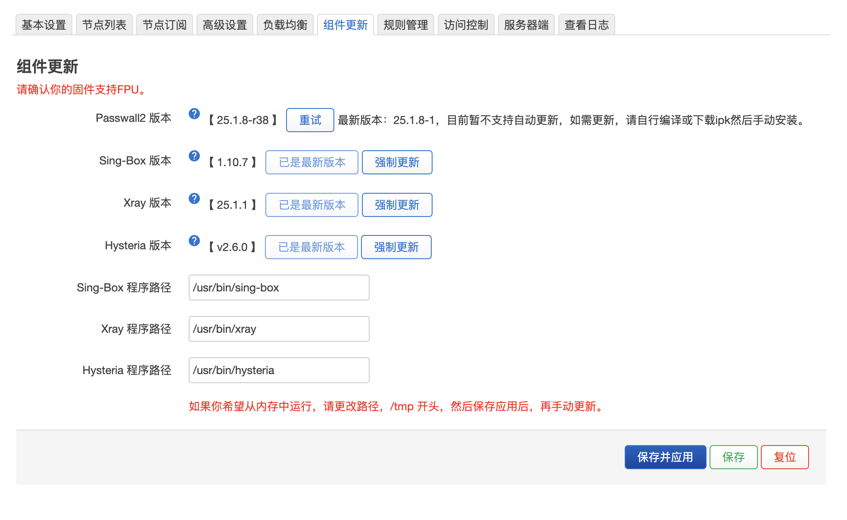Screen dimensions: 847x520
Task: Go to the 高级设置 tab
Action: (225, 25)
